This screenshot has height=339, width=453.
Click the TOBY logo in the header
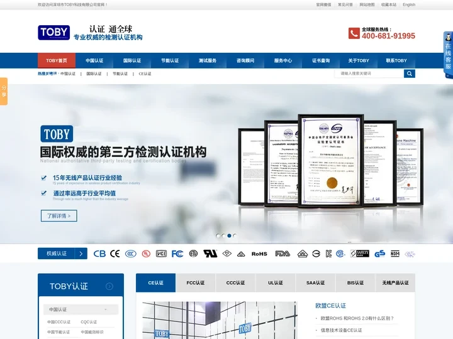[x=53, y=33]
